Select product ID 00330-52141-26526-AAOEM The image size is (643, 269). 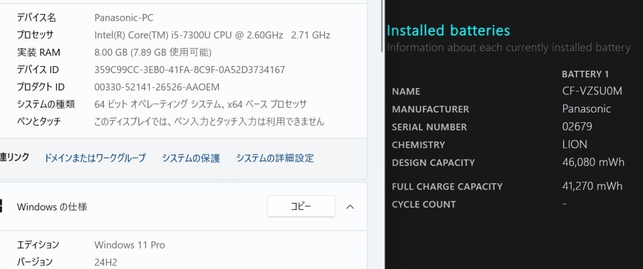(x=157, y=87)
